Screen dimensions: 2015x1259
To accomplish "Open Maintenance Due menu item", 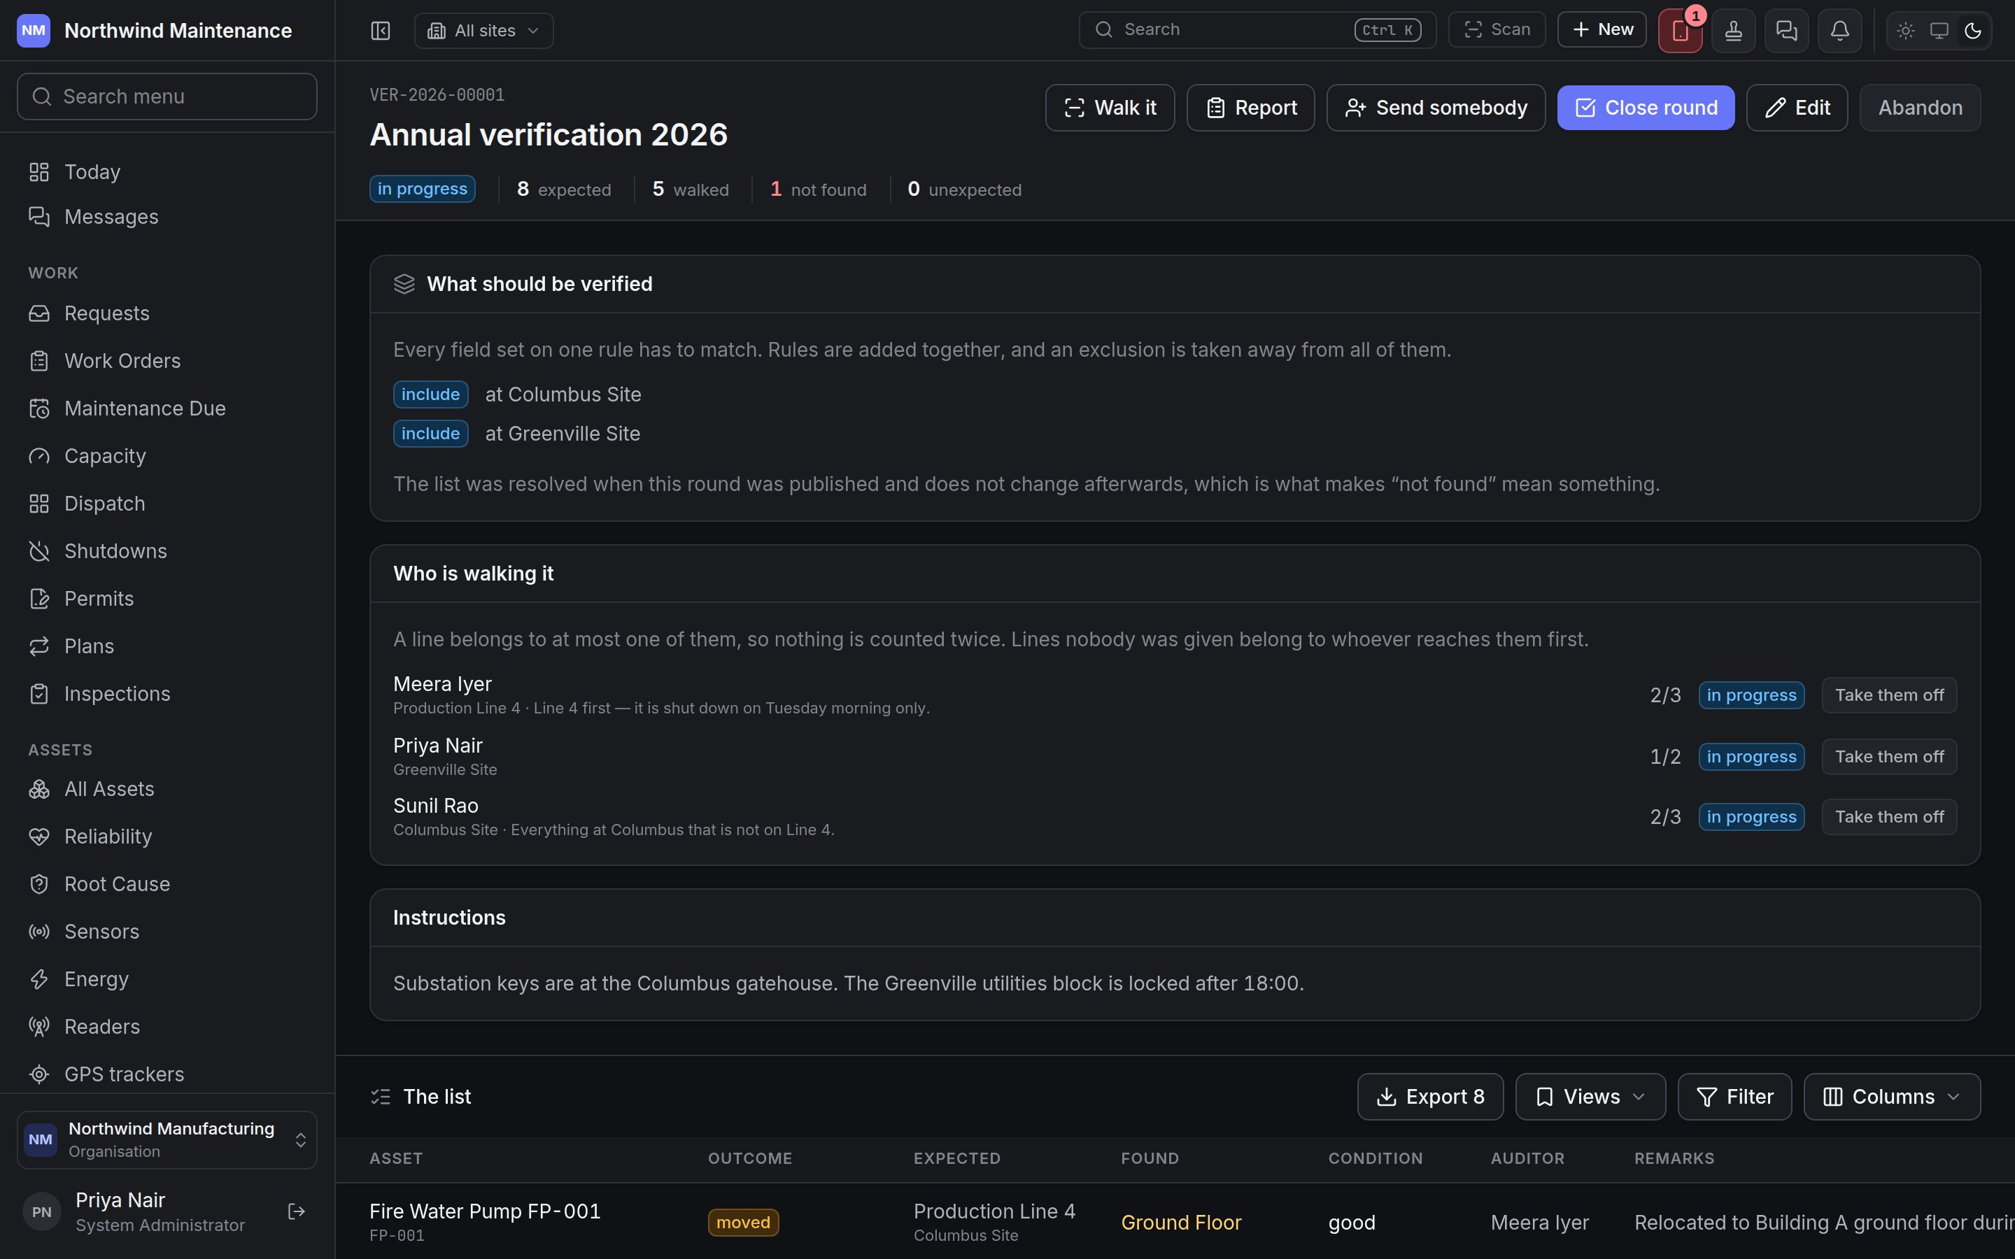I will pos(167,408).
